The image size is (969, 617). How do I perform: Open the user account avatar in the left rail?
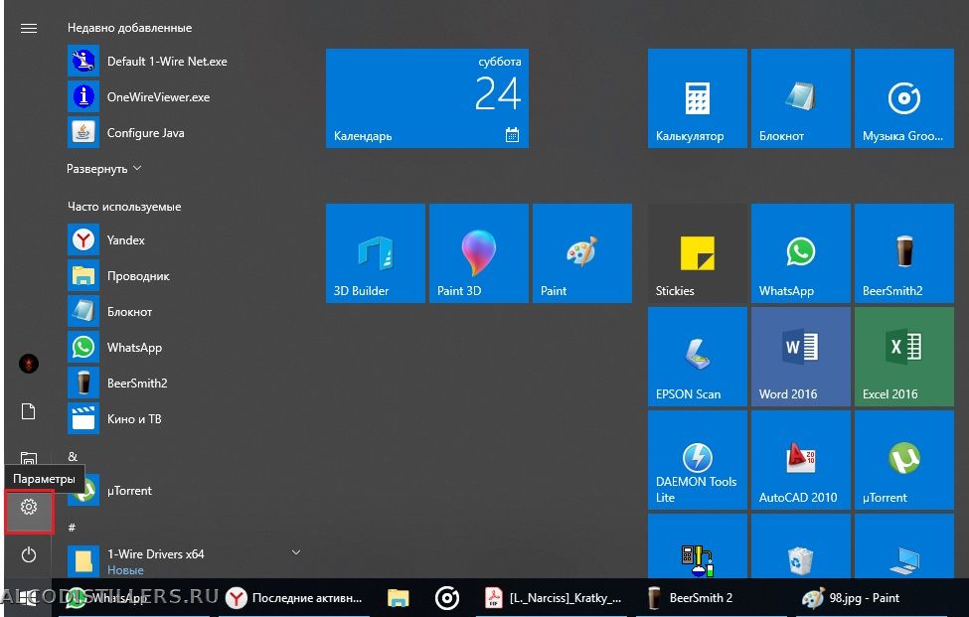point(29,364)
